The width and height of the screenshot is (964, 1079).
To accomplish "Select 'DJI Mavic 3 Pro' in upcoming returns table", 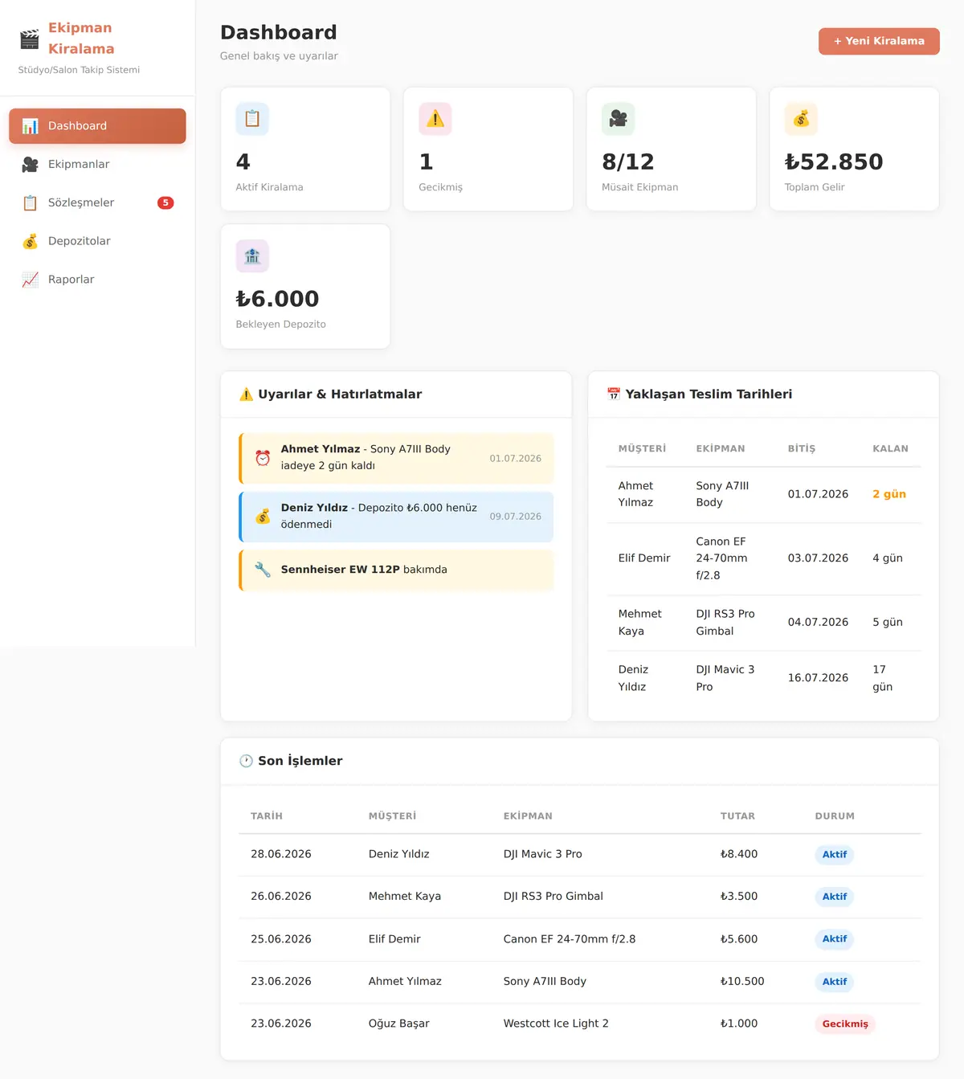I will coord(725,678).
